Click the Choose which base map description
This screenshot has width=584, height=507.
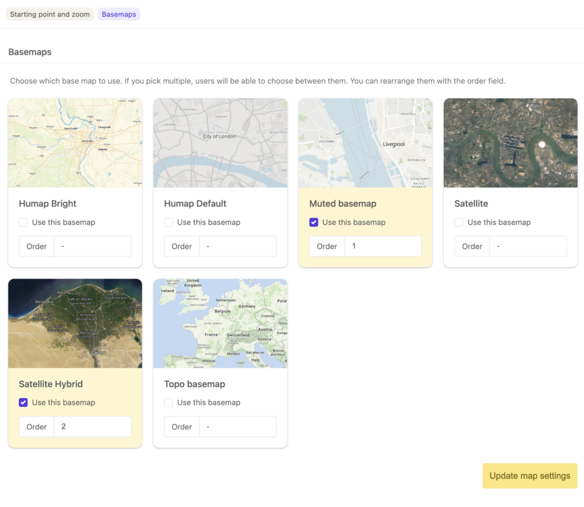257,81
